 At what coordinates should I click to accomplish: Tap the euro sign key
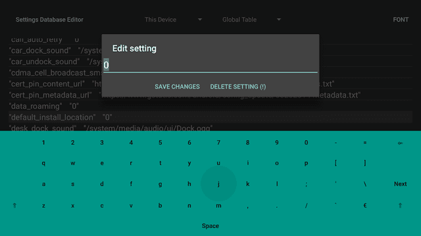point(365,205)
